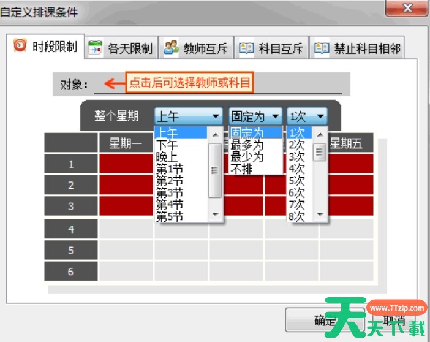Click row header 4 in the timetable
The width and height of the screenshot is (430, 342).
pos(71,229)
